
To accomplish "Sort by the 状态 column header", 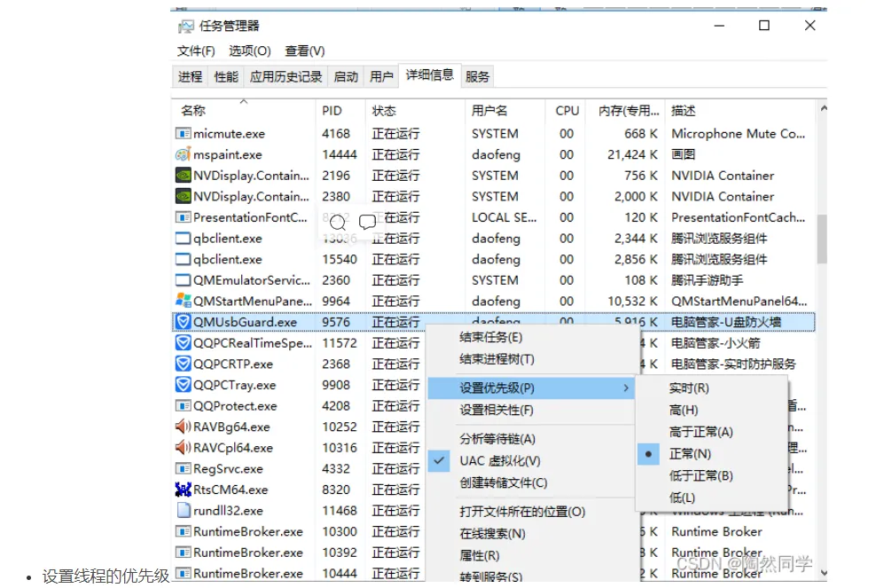I will coord(416,111).
